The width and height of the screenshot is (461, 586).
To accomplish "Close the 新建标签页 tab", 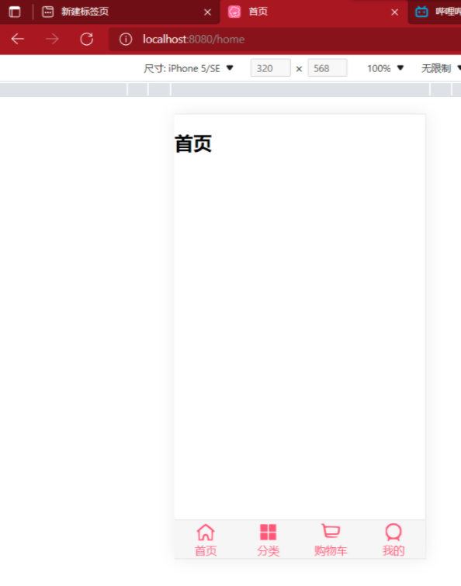I will pyautogui.click(x=207, y=12).
